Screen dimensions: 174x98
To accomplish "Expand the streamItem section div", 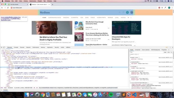I will tap(8, 78).
